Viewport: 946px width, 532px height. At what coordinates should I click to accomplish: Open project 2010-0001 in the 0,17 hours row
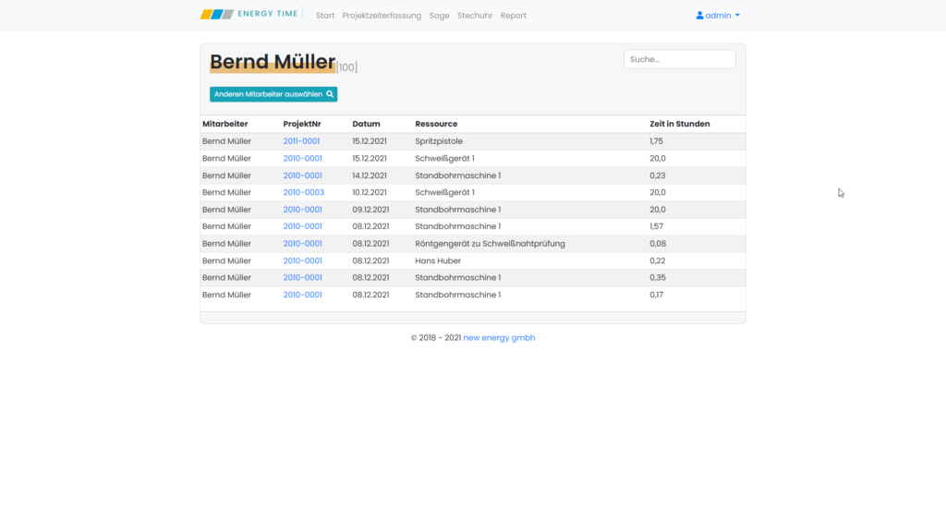(302, 295)
